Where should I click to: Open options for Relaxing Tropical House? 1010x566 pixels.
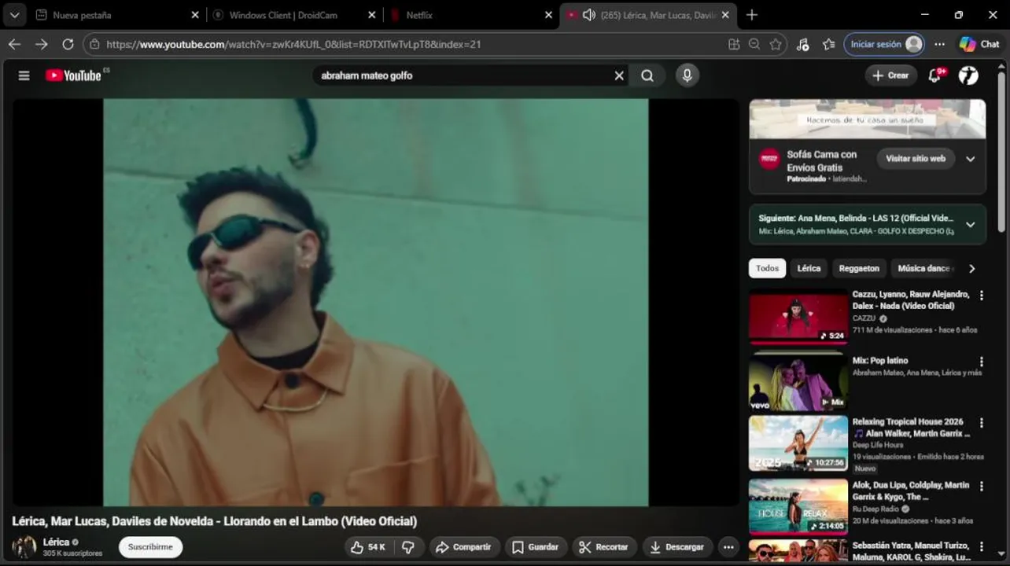(x=981, y=424)
